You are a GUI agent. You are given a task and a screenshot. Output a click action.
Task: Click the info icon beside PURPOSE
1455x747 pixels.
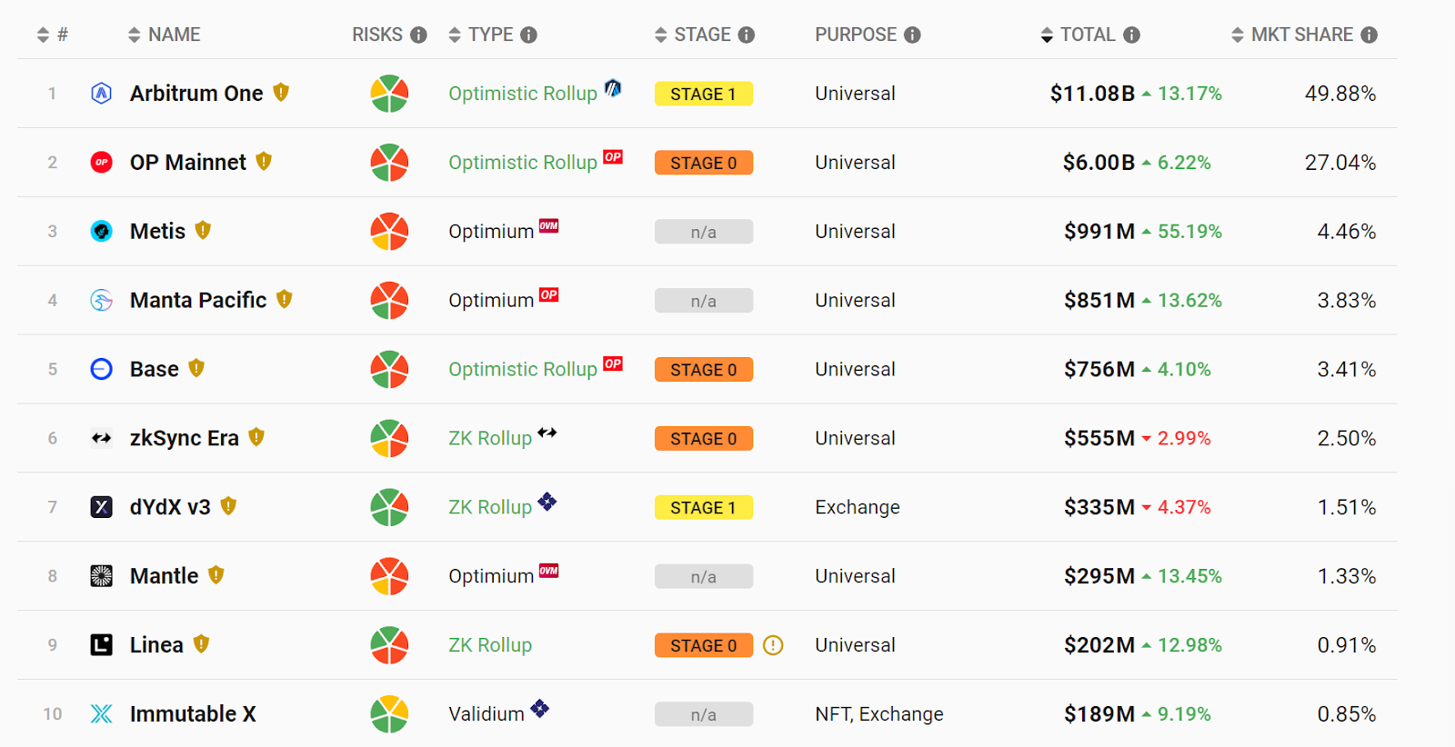[912, 35]
